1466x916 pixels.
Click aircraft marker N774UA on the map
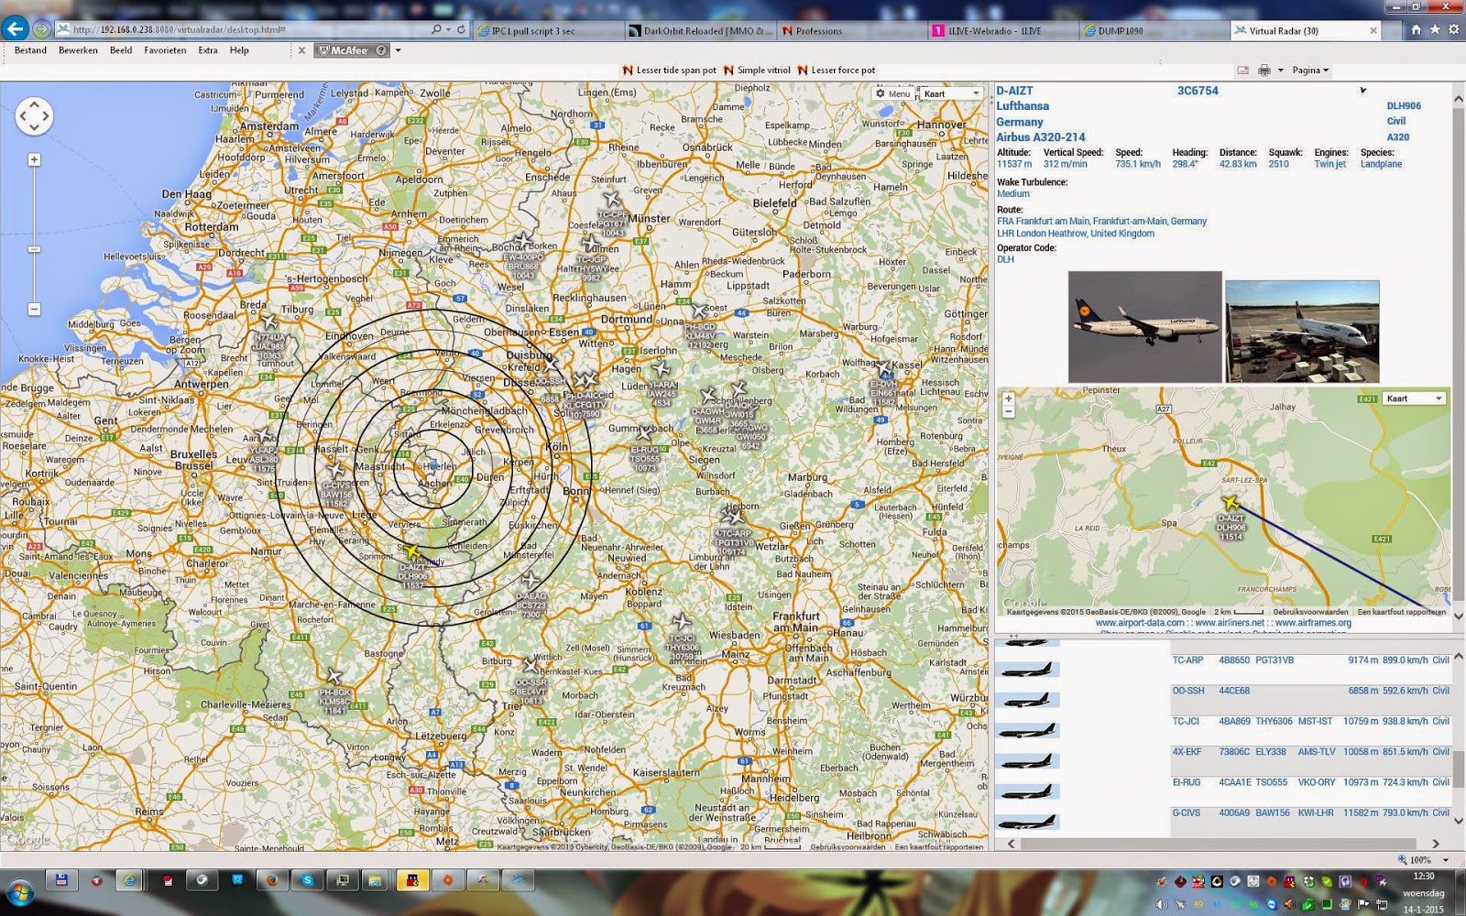pos(268,323)
